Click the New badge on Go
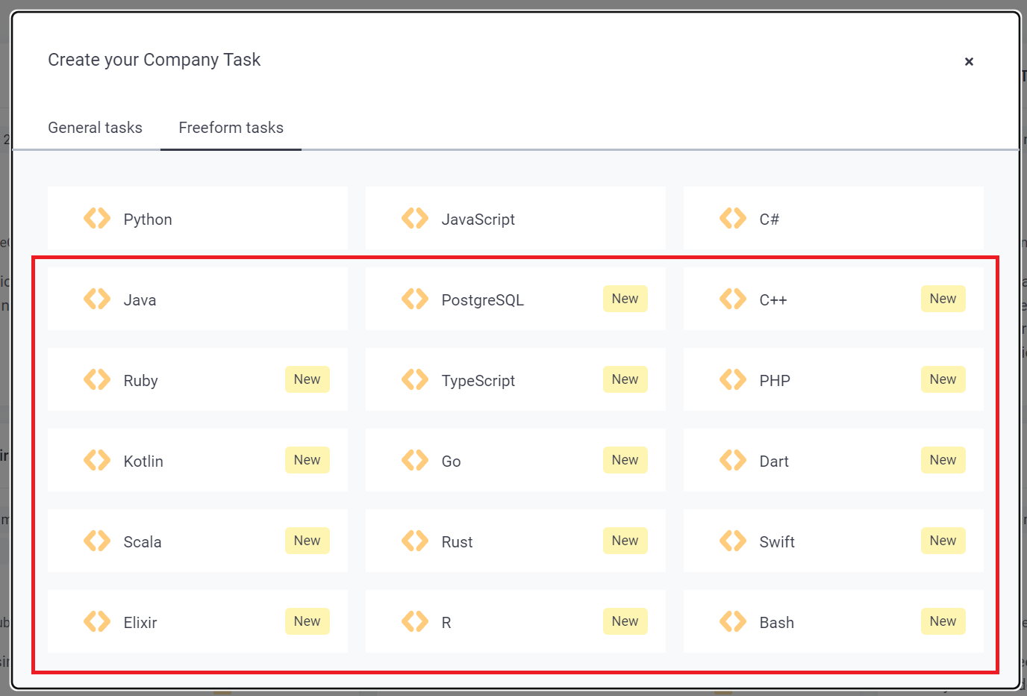The image size is (1027, 696). coord(625,460)
